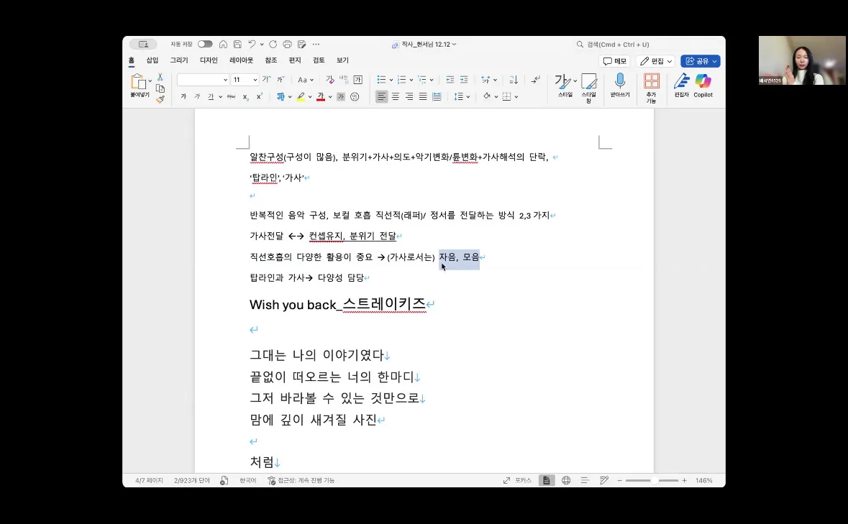Apply bullet list formatting

point(381,80)
